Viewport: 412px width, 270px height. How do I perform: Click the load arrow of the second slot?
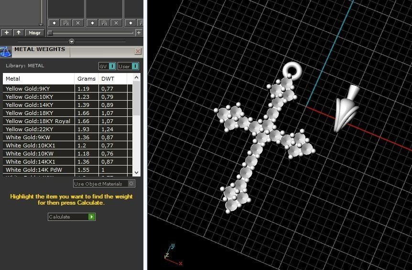pyautogui.click(x=92, y=23)
